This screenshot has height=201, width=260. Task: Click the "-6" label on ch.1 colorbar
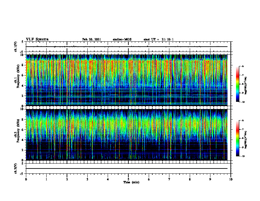(242, 66)
